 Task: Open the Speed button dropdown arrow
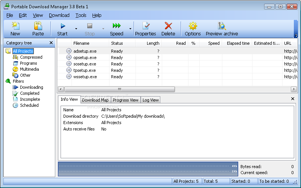click(x=130, y=29)
